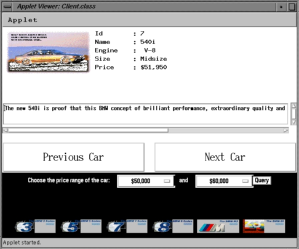
Task: Click the car description text area
Action: [145, 114]
